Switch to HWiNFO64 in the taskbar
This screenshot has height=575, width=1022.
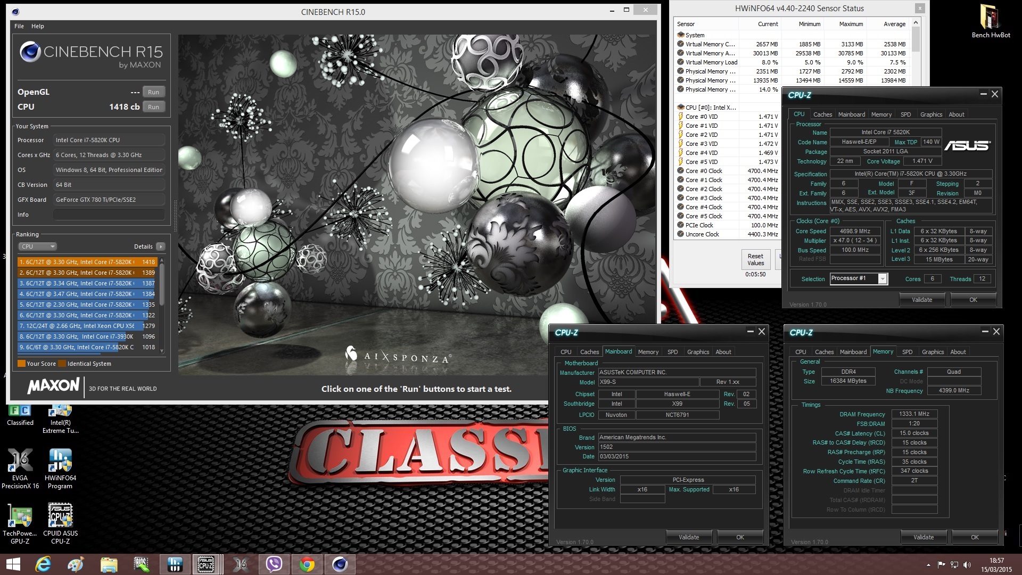coord(175,564)
